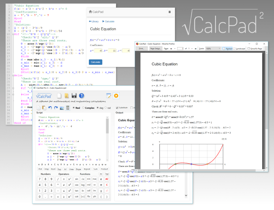Insert the Product command
274x210 pixels.
click(104, 169)
